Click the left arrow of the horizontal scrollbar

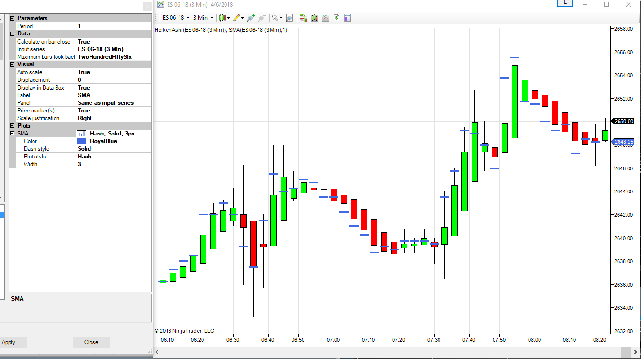158,352
